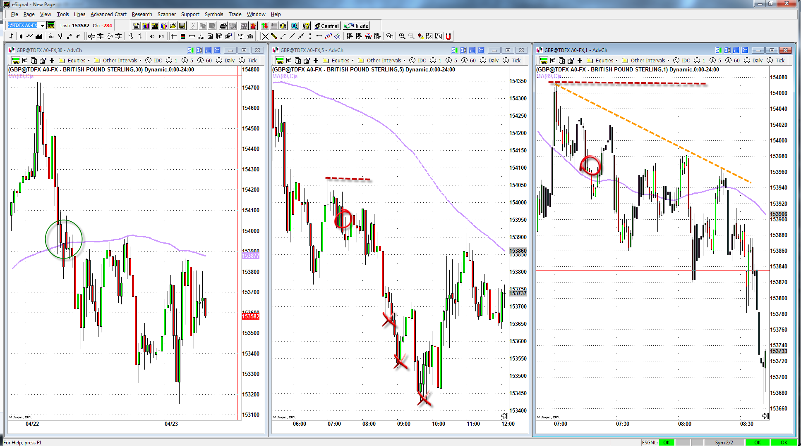
Task: Click the IDC button on the 30-minute chart
Action: 154,60
